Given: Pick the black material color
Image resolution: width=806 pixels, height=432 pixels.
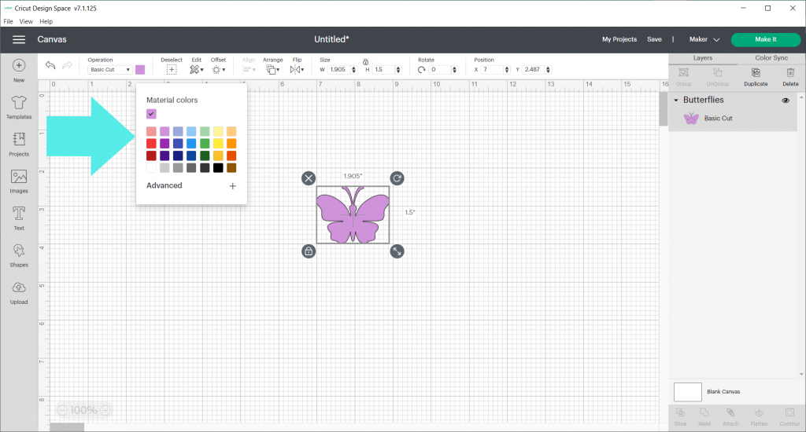Looking at the screenshot, I should [218, 168].
